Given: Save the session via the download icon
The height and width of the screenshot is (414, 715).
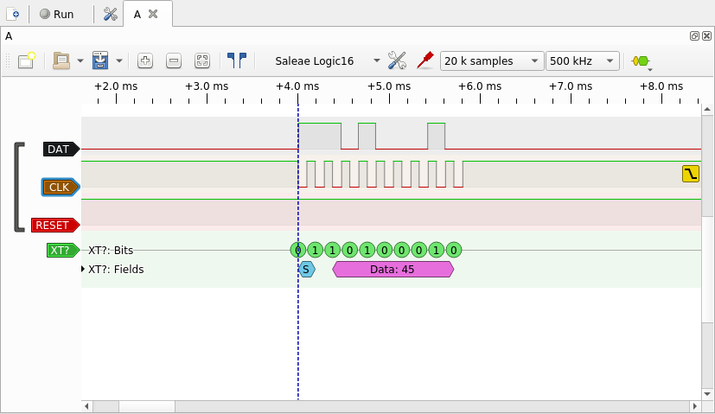Looking at the screenshot, I should (100, 61).
